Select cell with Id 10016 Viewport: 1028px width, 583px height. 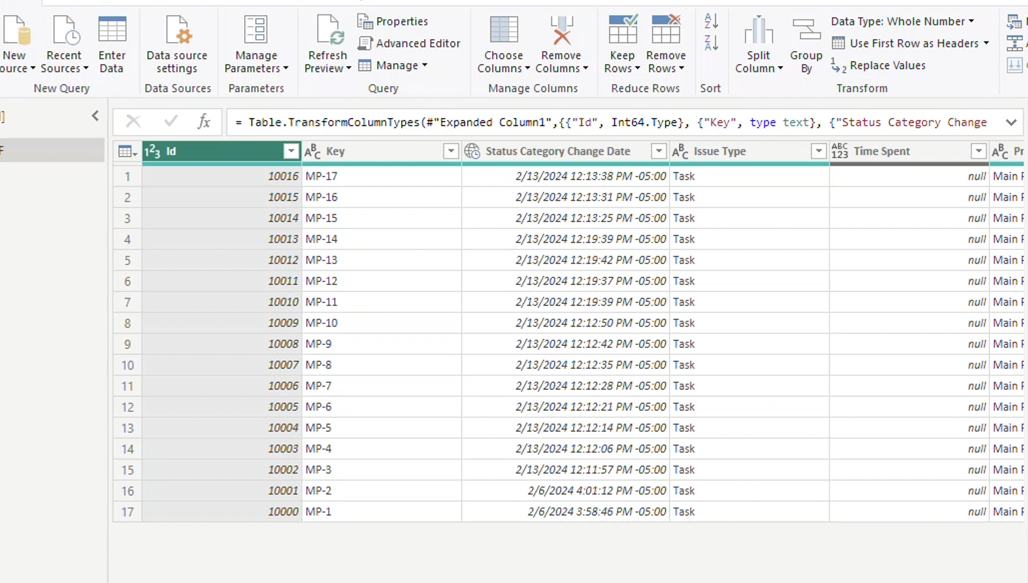tap(222, 176)
